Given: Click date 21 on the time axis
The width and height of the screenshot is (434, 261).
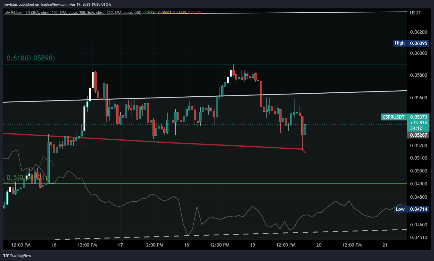Looking at the screenshot, I should pos(385,245).
